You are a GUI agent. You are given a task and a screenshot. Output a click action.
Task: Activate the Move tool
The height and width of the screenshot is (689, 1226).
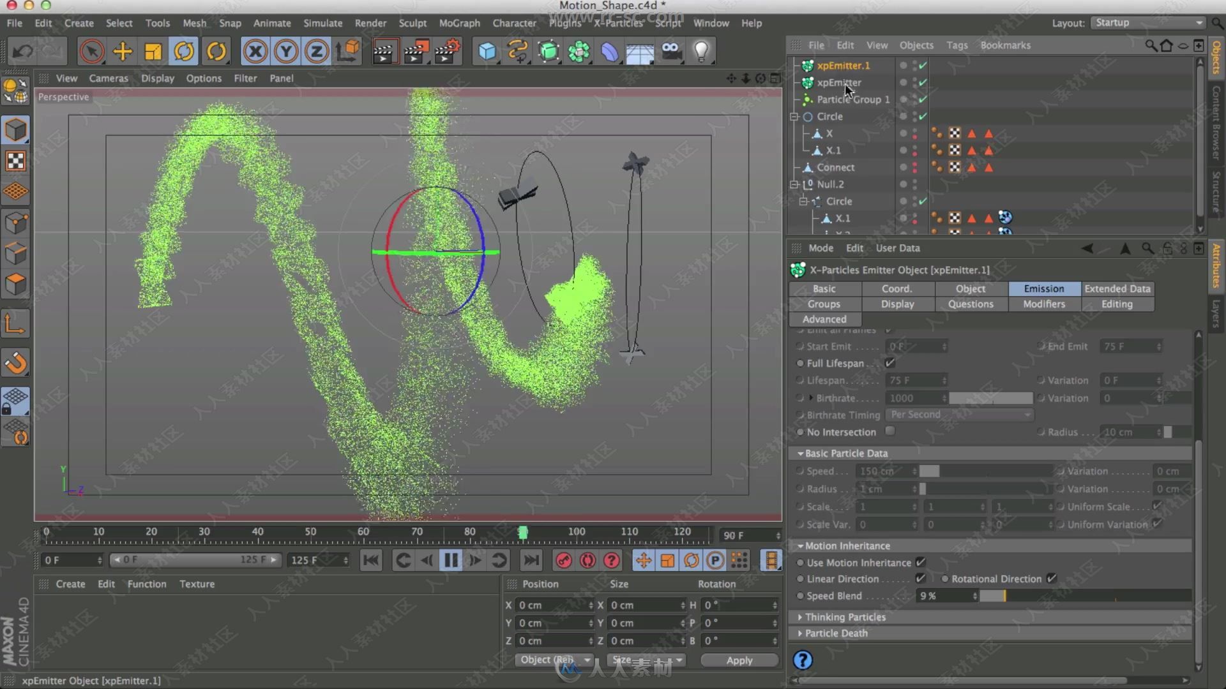123,51
